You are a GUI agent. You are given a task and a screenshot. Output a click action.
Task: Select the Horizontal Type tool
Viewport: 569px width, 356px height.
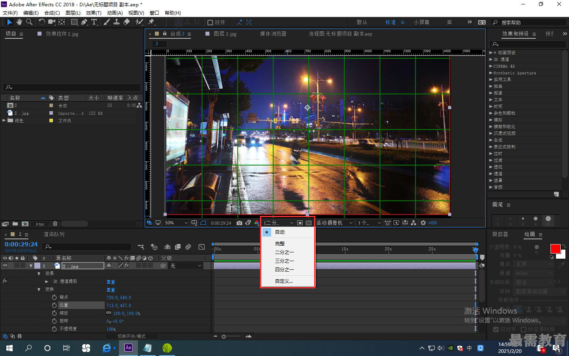[x=94, y=22]
